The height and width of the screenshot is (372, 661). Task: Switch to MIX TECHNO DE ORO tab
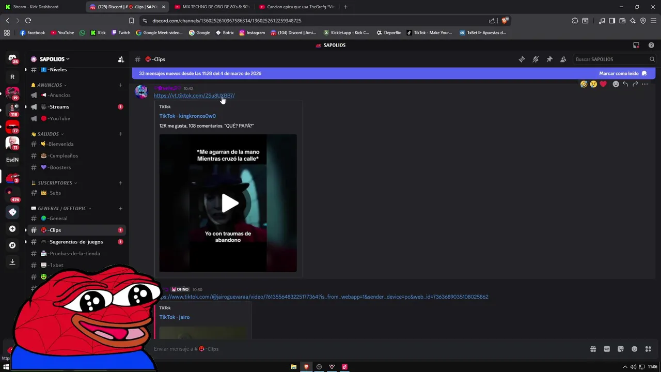[212, 7]
